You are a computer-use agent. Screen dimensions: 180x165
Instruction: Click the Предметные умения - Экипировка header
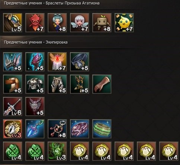pos(36,42)
